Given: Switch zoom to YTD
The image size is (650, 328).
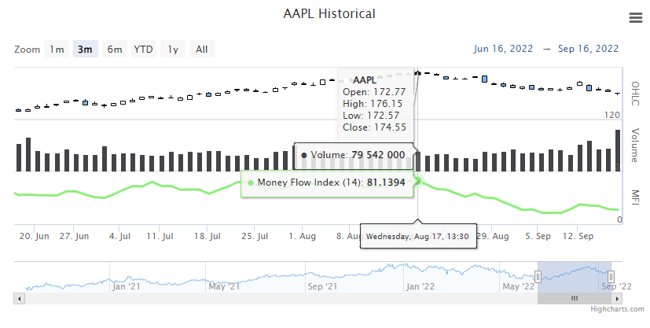Looking at the screenshot, I should 143,49.
